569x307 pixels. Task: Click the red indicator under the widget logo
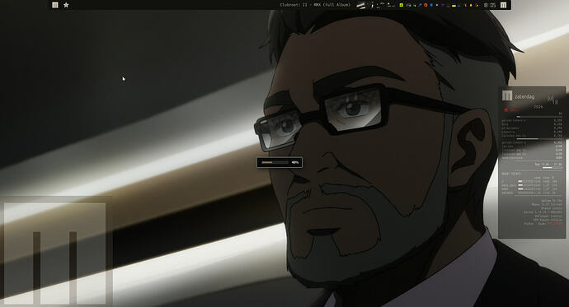coord(506,110)
